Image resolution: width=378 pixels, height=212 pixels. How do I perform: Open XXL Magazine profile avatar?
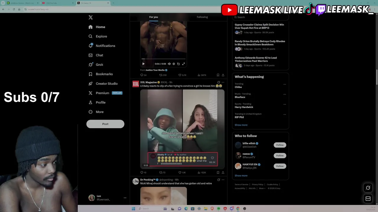[x=136, y=84]
